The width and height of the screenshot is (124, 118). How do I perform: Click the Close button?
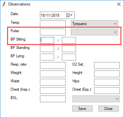[x=109, y=109]
